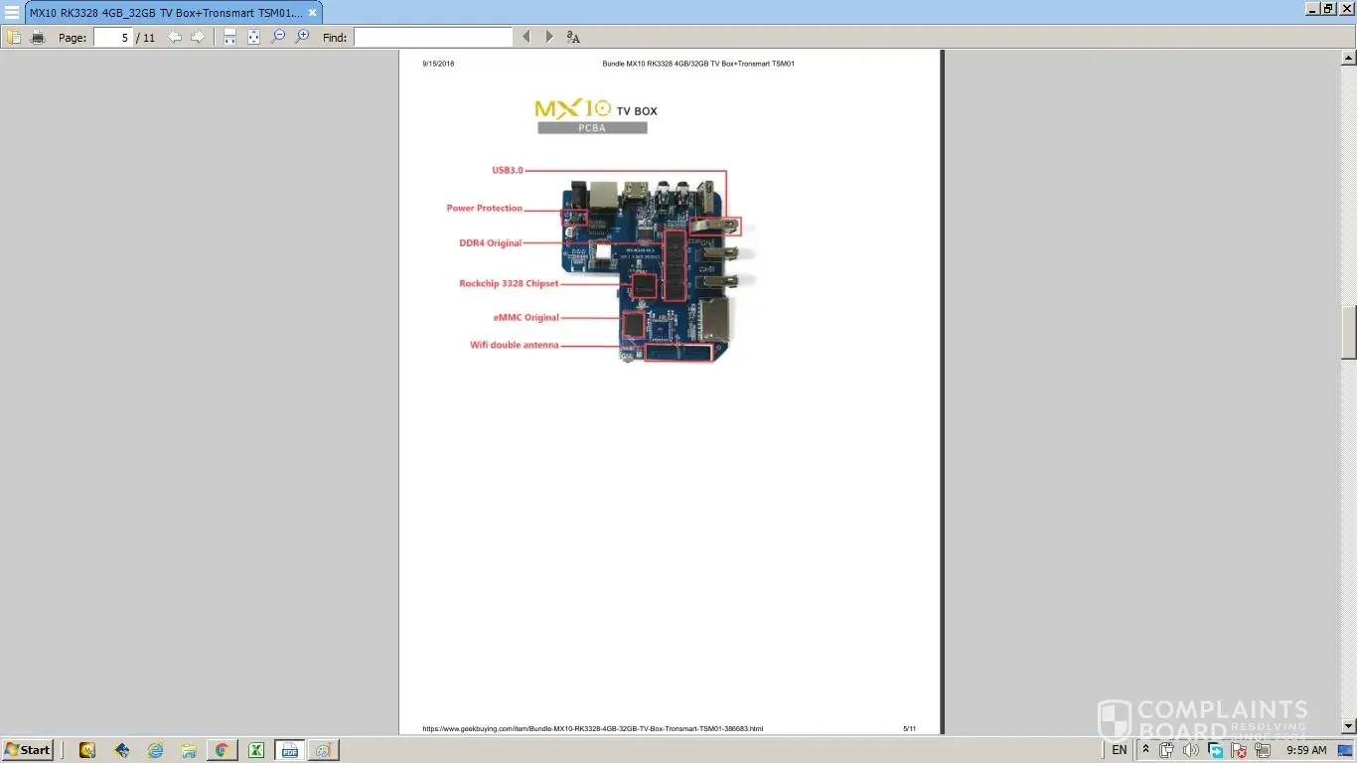This screenshot has width=1357, height=763.
Task: Zoom out with the minus magnifier
Action: [278, 38]
